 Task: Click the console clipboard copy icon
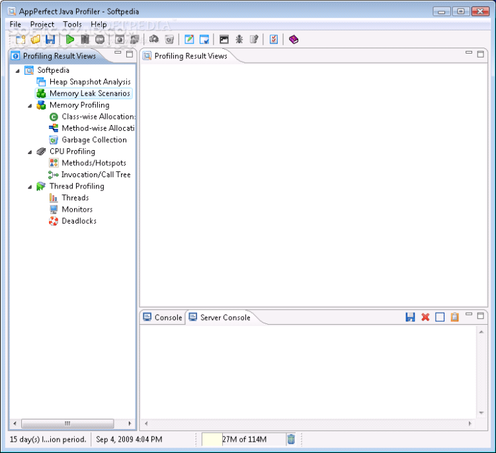454,317
